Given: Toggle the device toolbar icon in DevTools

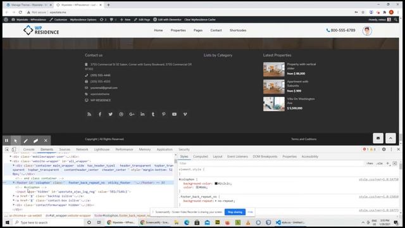Looking at the screenshot, I should point(14,149).
